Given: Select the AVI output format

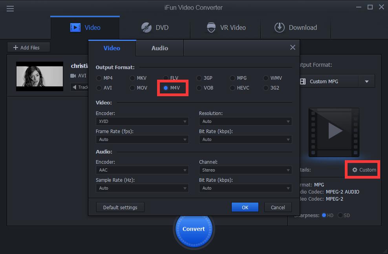Looking at the screenshot, I should (x=104, y=88).
